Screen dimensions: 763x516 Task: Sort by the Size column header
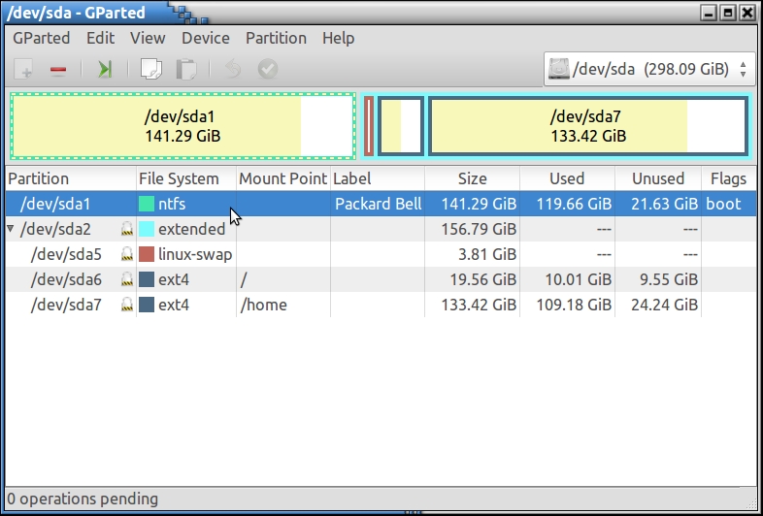(472, 178)
